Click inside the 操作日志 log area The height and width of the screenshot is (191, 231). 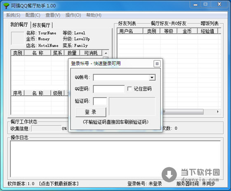click(115, 159)
